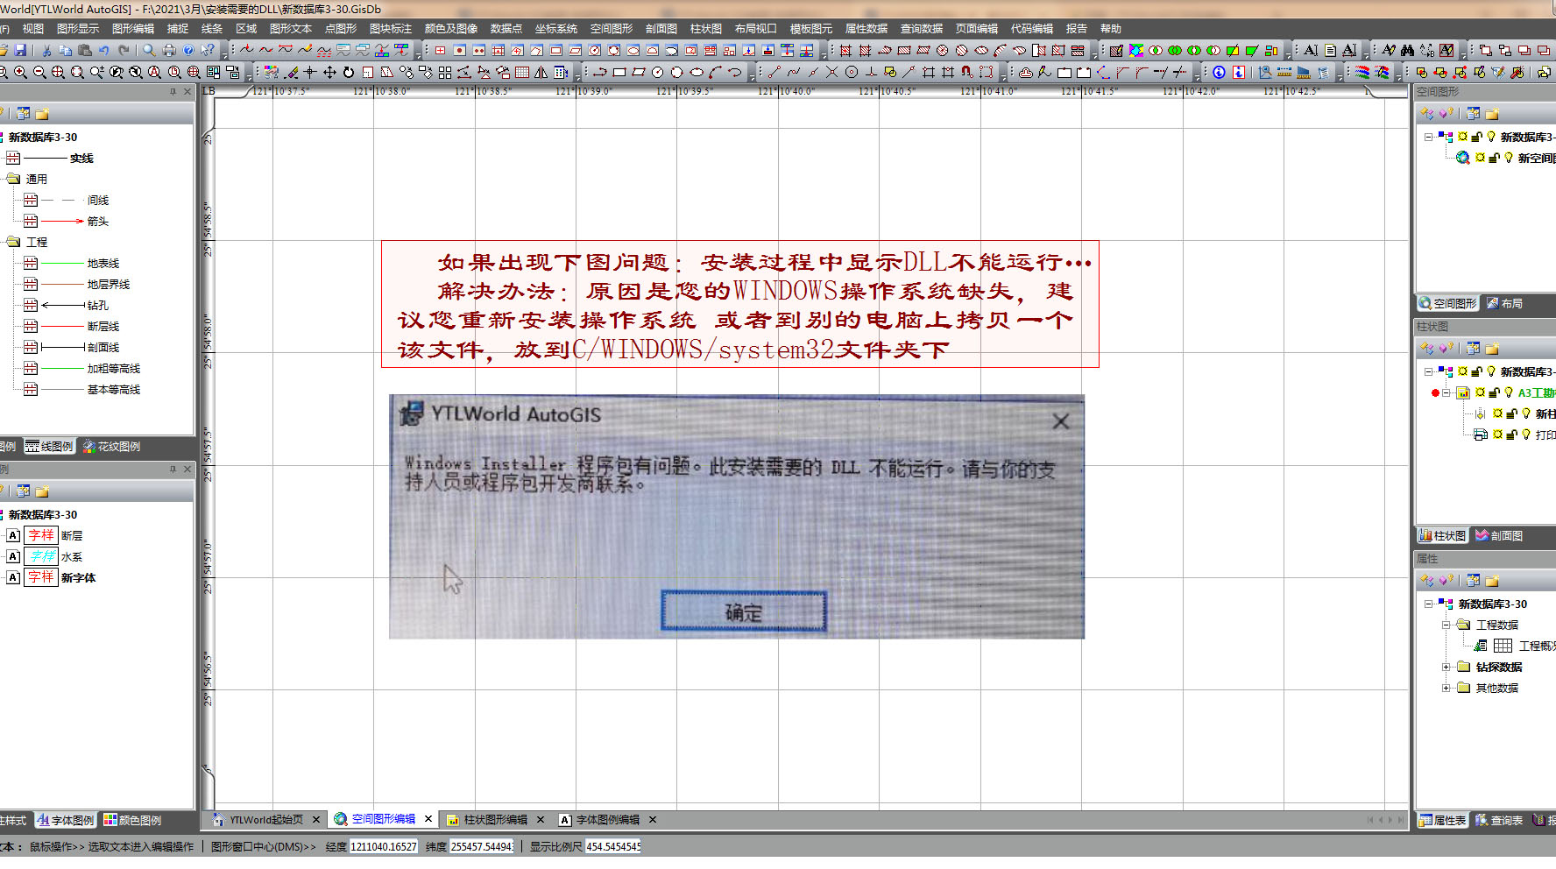
Task: Toggle lock icon on 新空间 layer
Action: (x=1495, y=158)
